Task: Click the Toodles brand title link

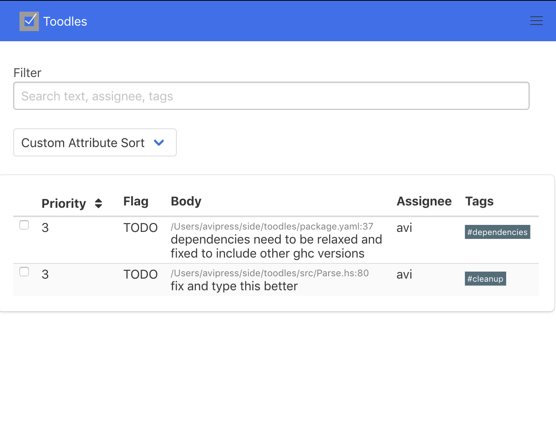Action: [x=65, y=21]
